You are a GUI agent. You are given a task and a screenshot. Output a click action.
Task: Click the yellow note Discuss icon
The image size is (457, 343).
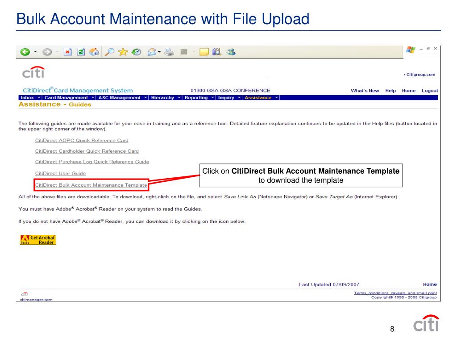(204, 52)
